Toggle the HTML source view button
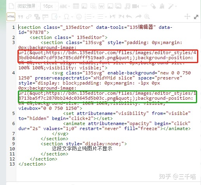The image size is (201, 185). click(x=11, y=17)
